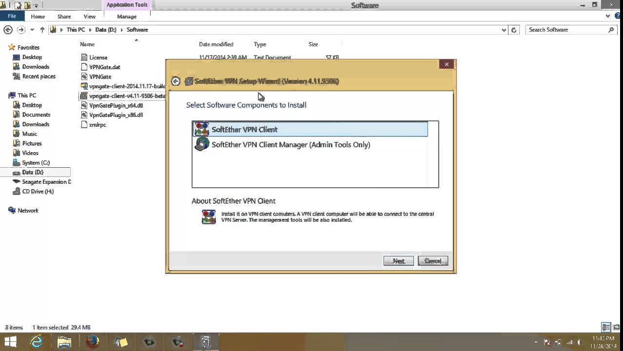Screen dimensions: 623x351
Task: Switch to the View ribbon tab
Action: pos(90,17)
